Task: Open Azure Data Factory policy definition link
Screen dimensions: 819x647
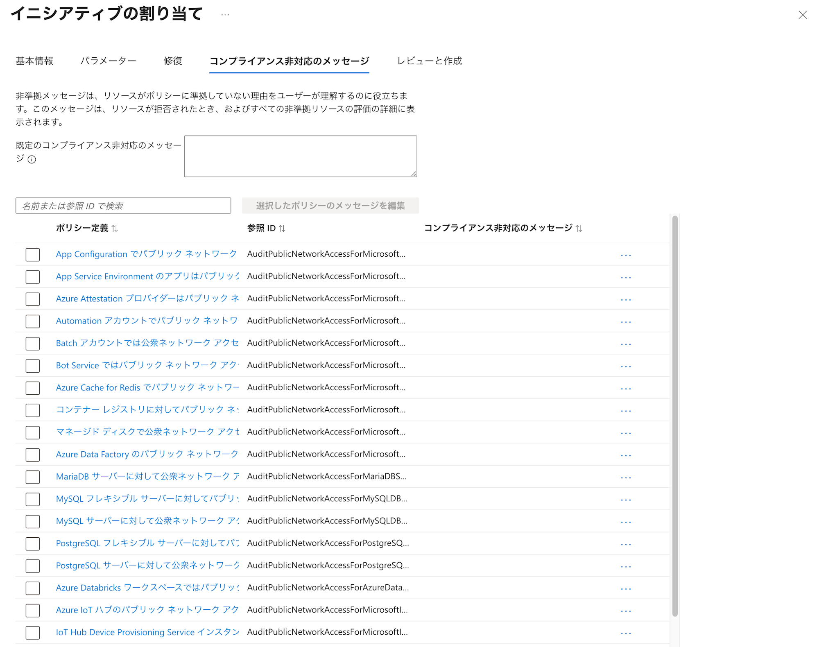Action: click(147, 454)
